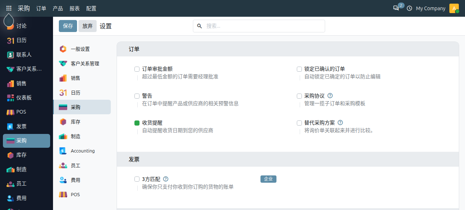
Task: Open 订单 menu in top bar
Action: point(41,8)
